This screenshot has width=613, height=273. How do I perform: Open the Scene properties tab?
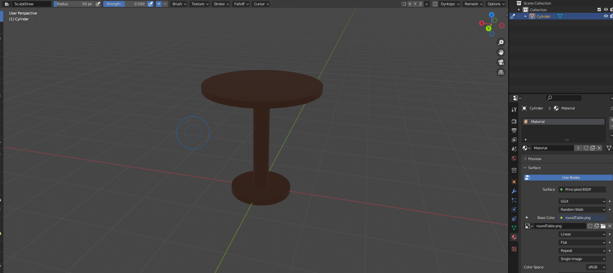(x=514, y=149)
